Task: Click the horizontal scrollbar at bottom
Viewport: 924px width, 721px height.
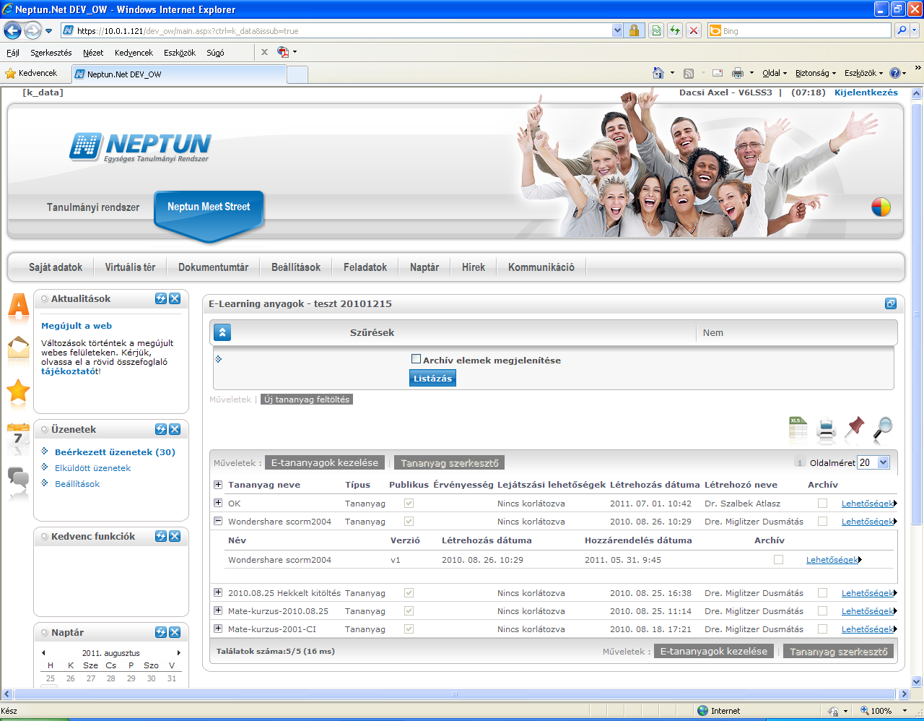Action: pyautogui.click(x=455, y=694)
